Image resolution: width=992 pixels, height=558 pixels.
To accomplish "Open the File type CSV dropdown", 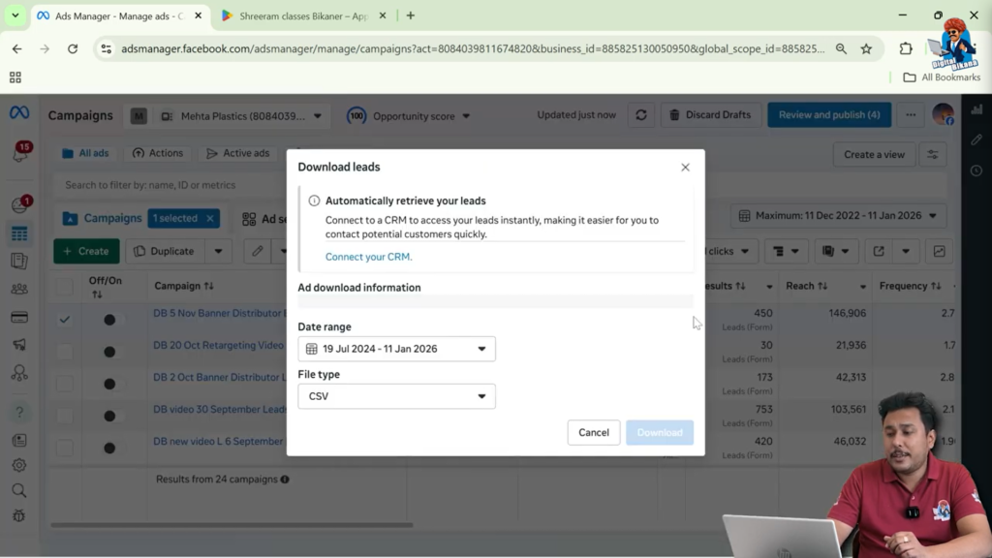I will click(x=396, y=395).
